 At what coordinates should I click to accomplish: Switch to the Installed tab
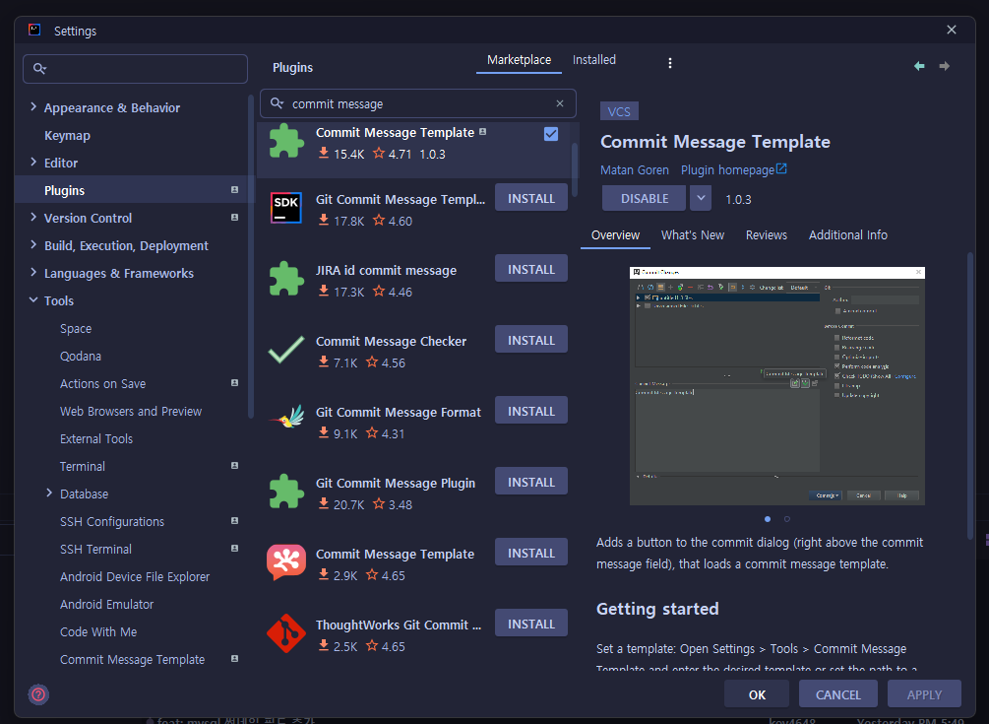click(x=594, y=59)
